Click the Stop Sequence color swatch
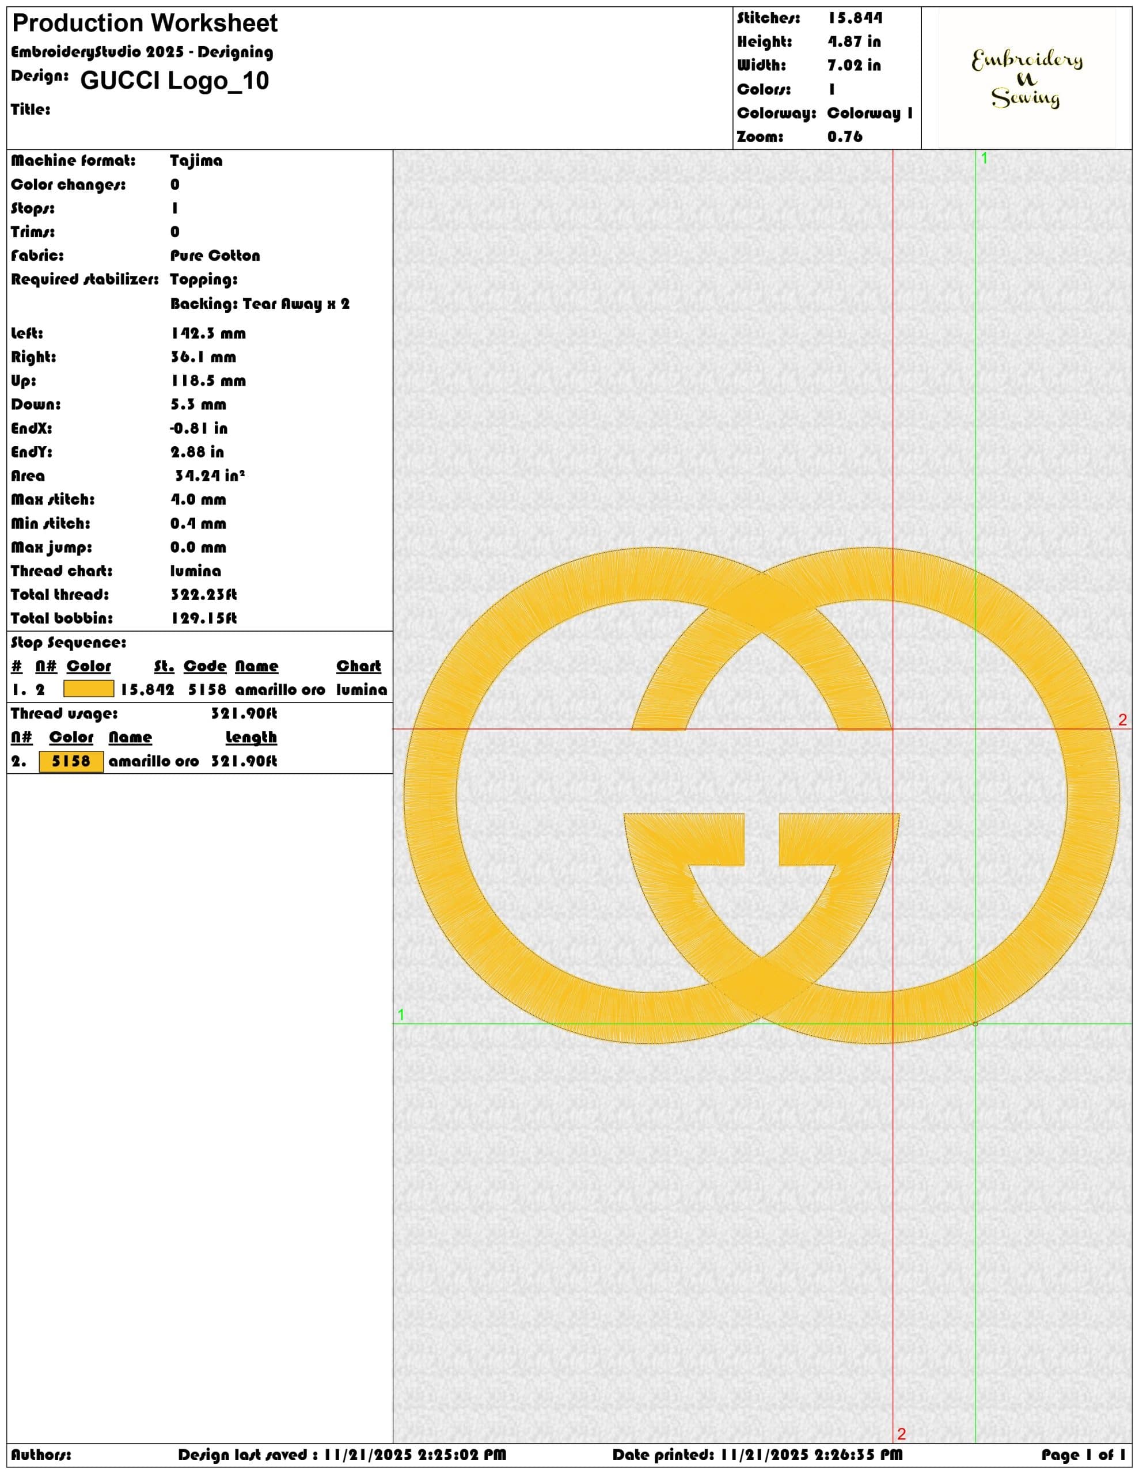1139x1474 pixels. pos(89,689)
